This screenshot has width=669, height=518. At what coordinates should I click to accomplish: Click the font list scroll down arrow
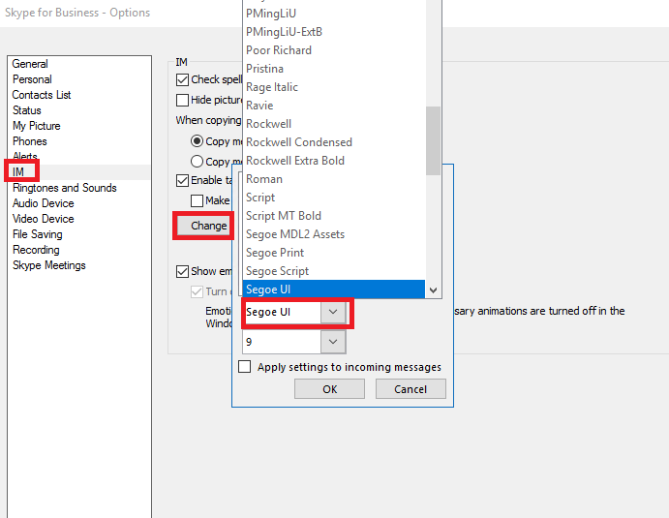(x=433, y=290)
